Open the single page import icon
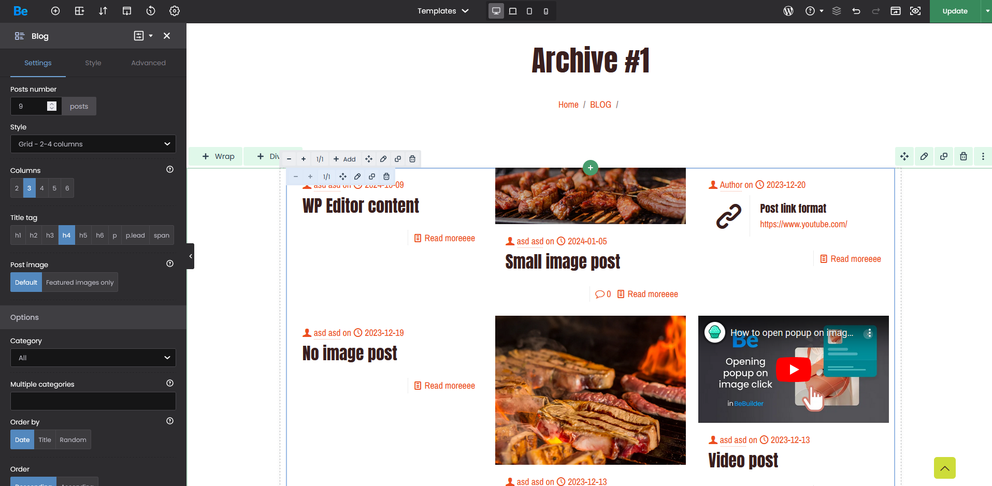Viewport: 992px width, 486px height. coord(127,11)
